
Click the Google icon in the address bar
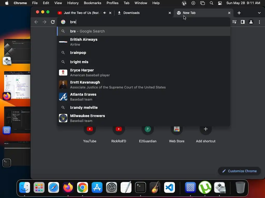[x=63, y=22]
